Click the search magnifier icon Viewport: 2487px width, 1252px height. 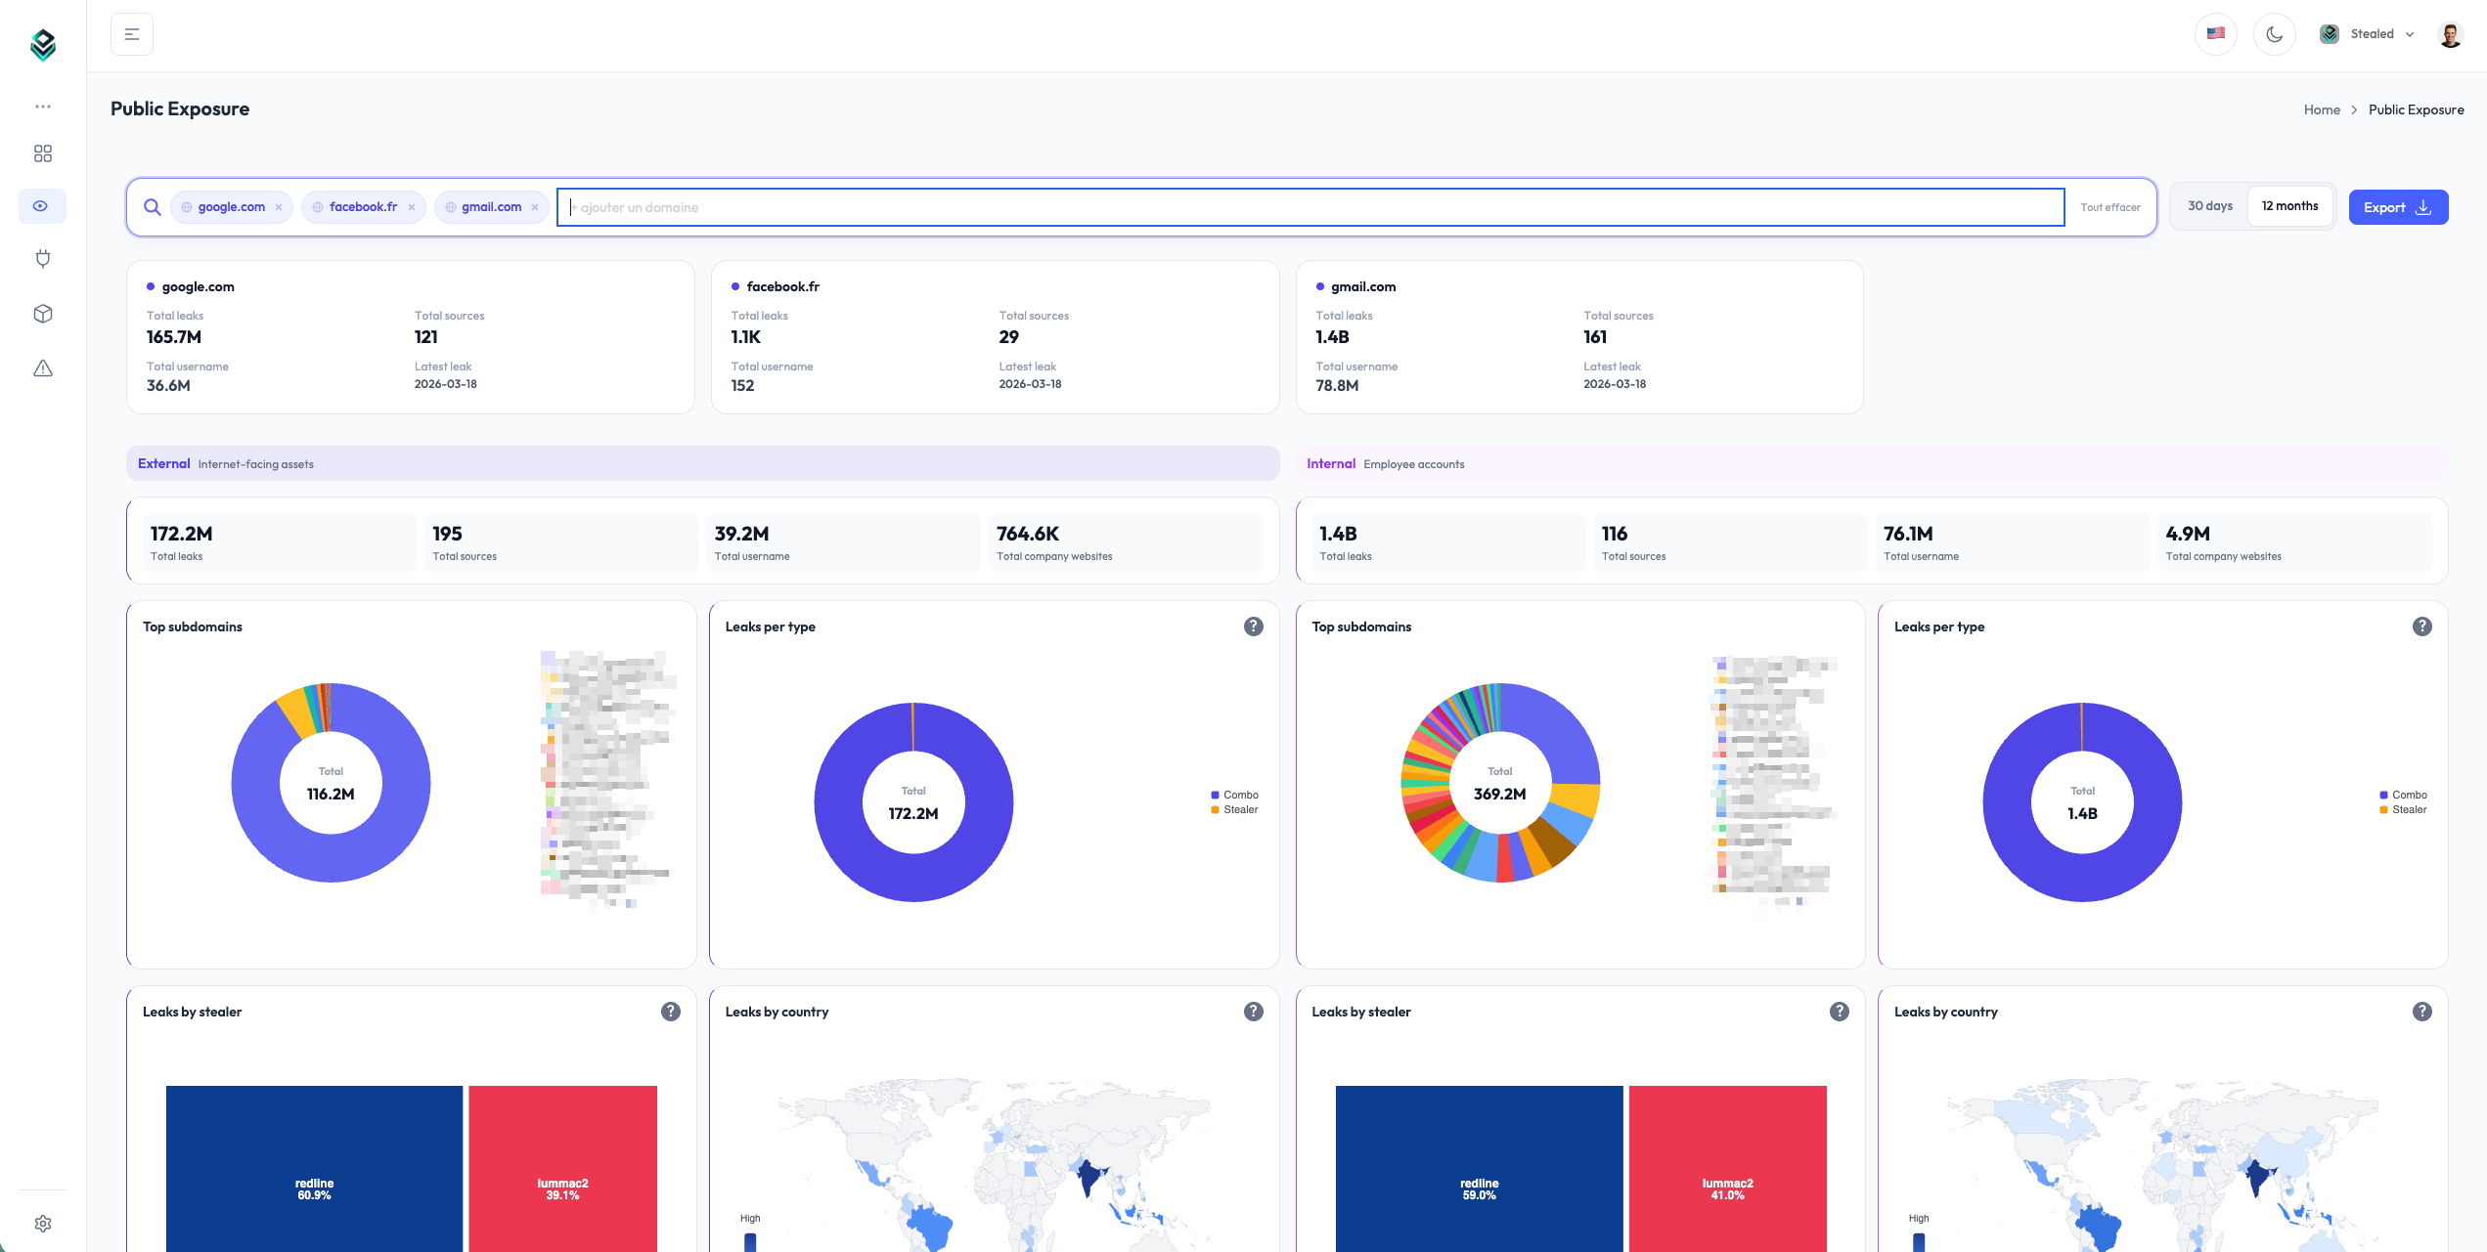[153, 207]
